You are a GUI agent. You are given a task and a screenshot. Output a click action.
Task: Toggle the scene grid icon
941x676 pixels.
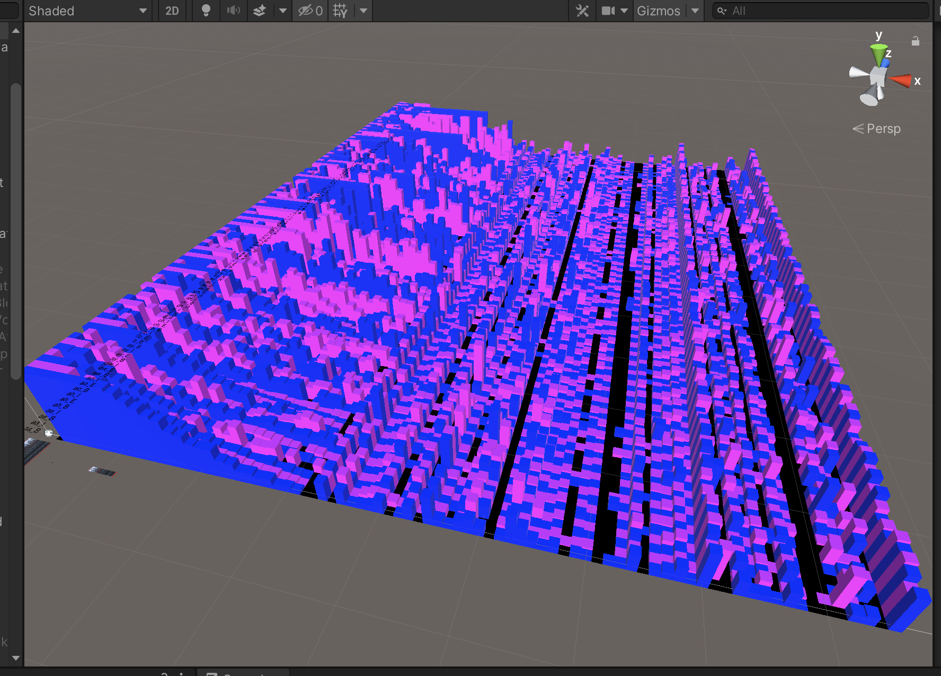[x=341, y=11]
